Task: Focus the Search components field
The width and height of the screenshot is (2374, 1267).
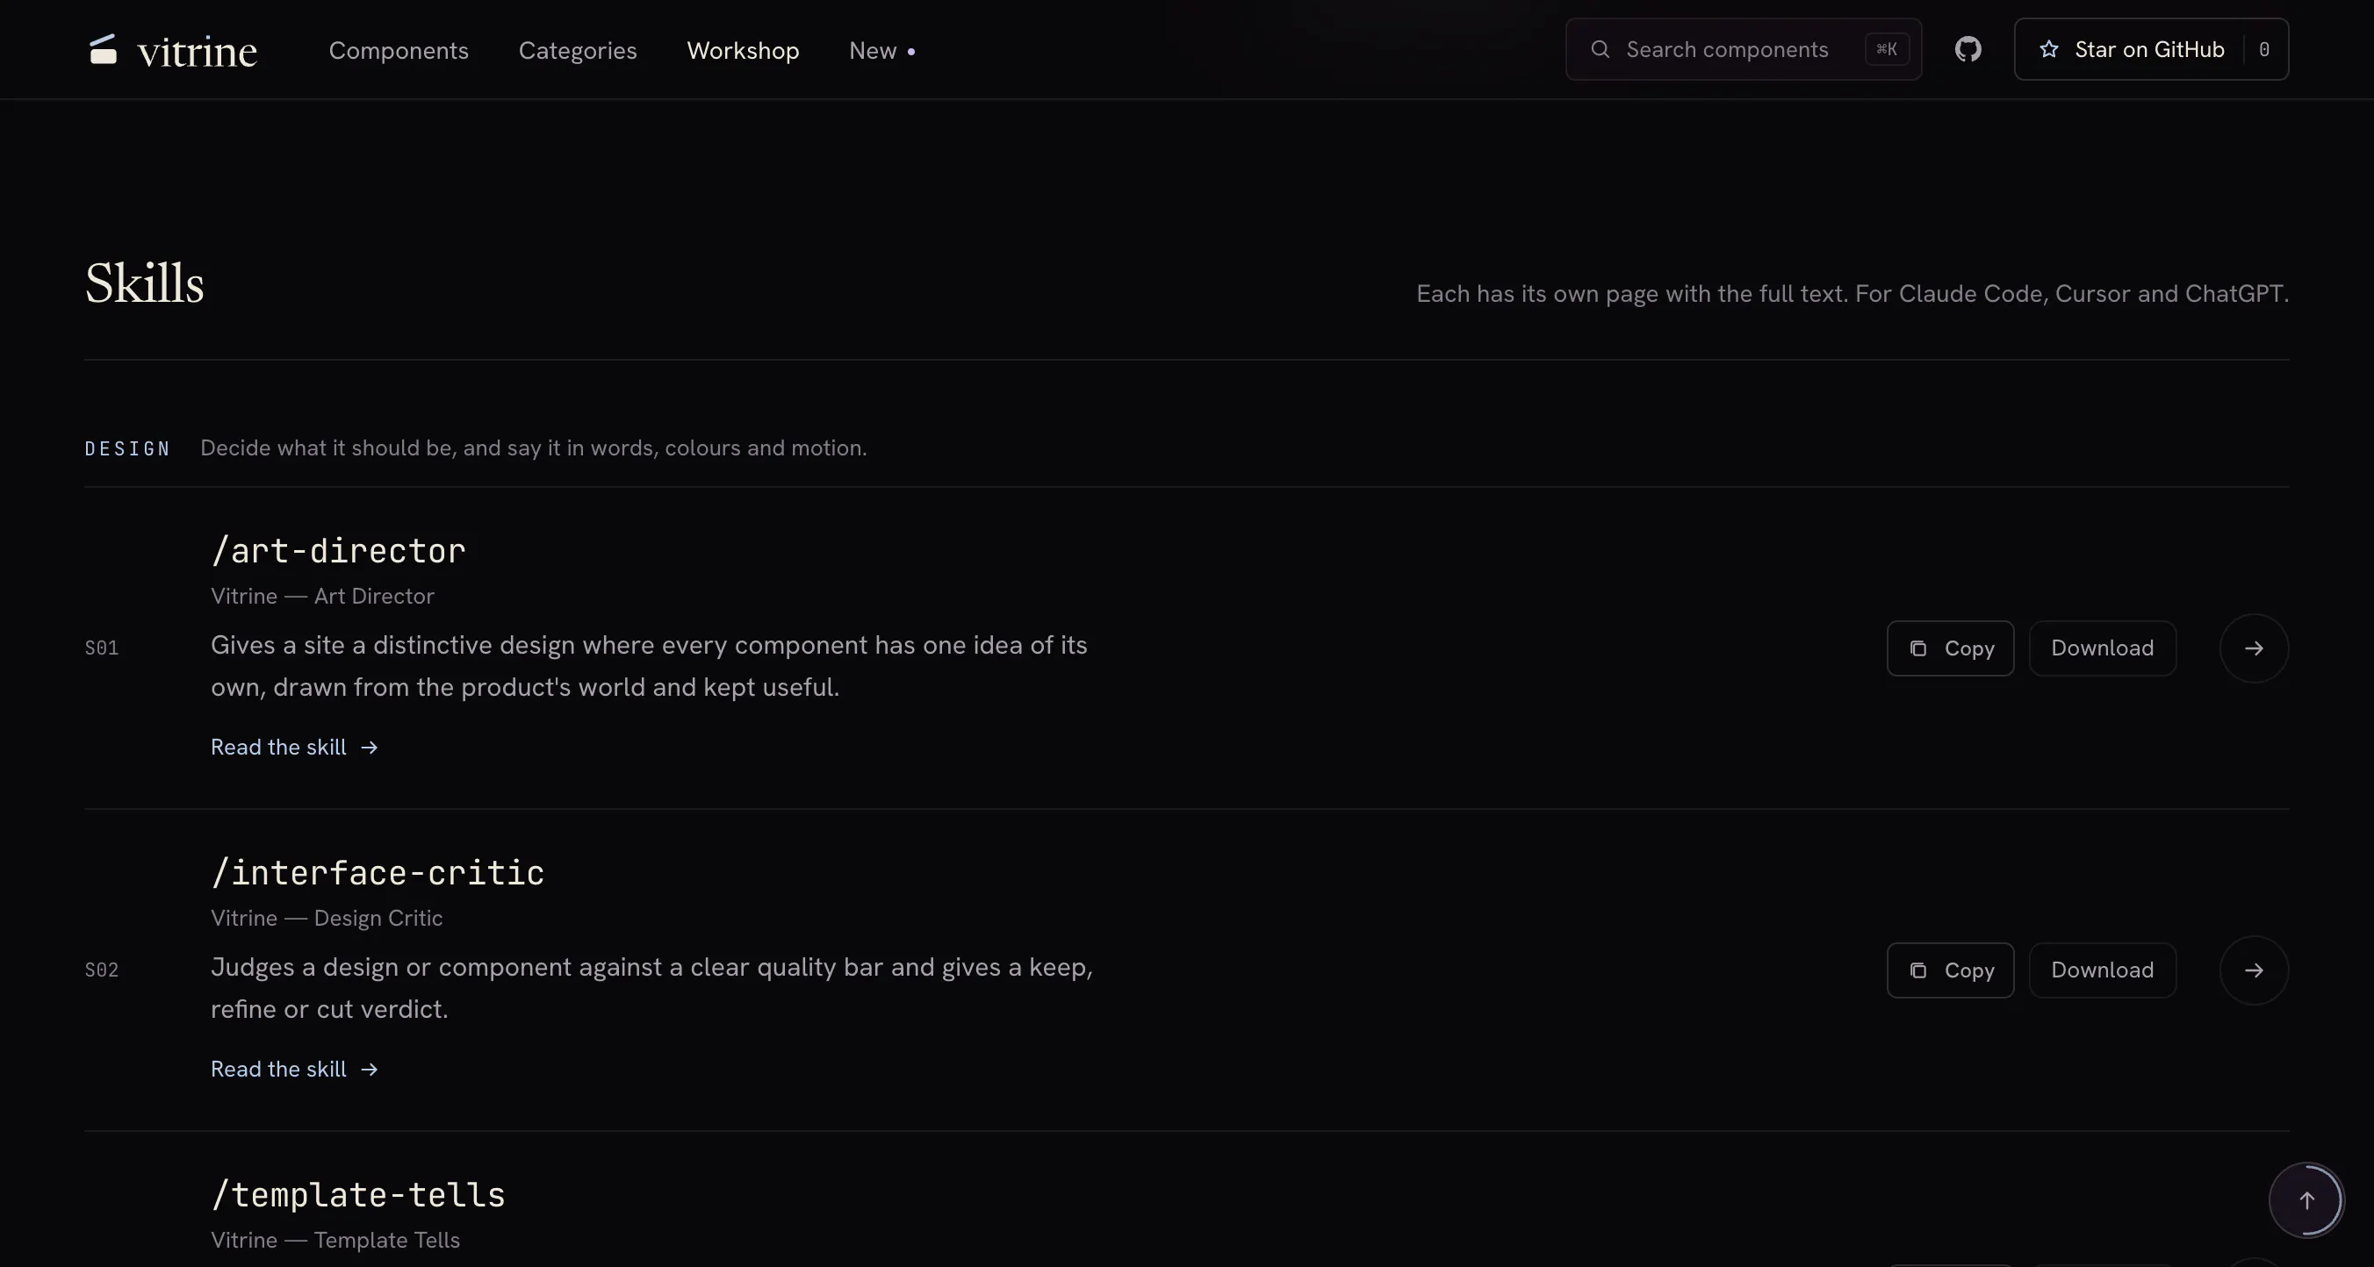Action: [x=1743, y=49]
